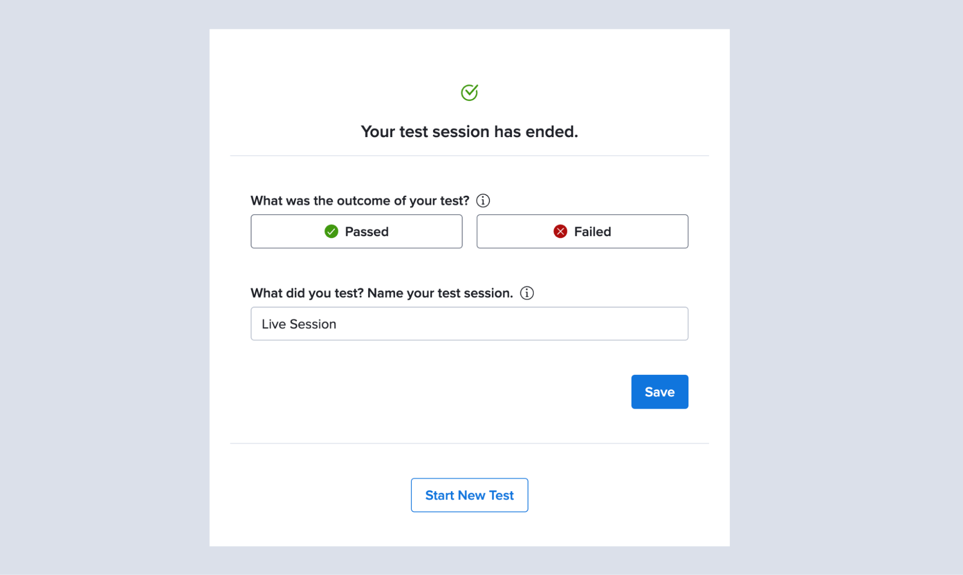Screen dimensions: 963x575
Task: Click the Live Session text in the field
Action: click(x=299, y=324)
